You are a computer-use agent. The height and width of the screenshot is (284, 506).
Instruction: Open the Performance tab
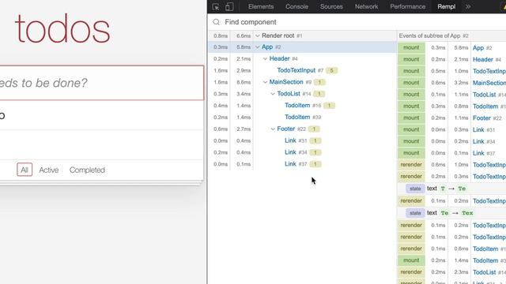[x=408, y=6]
